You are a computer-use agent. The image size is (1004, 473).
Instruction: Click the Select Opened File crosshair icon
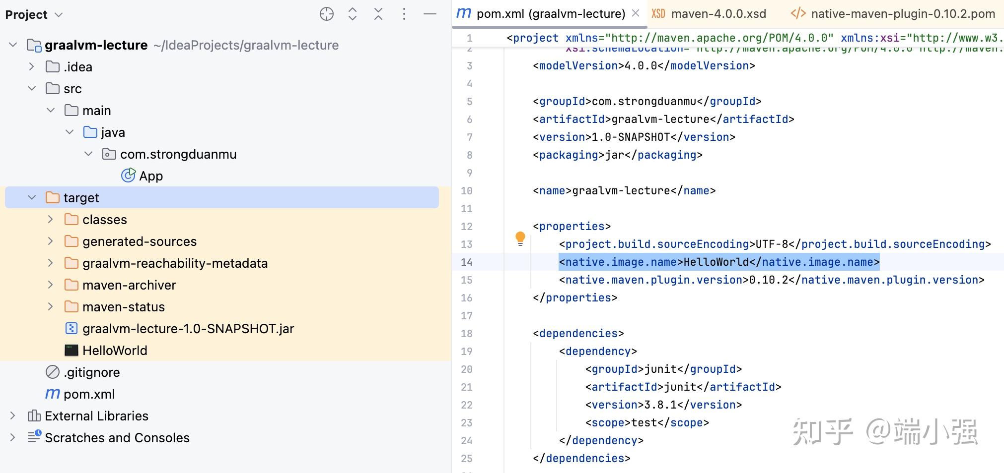(326, 14)
